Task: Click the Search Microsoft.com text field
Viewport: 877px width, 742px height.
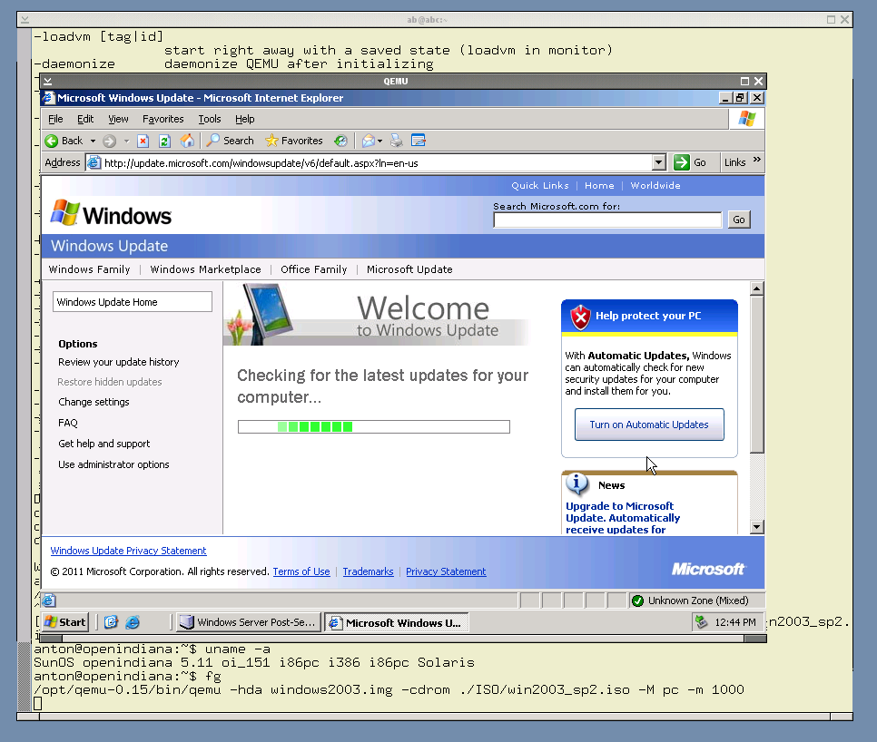Action: tap(606, 220)
